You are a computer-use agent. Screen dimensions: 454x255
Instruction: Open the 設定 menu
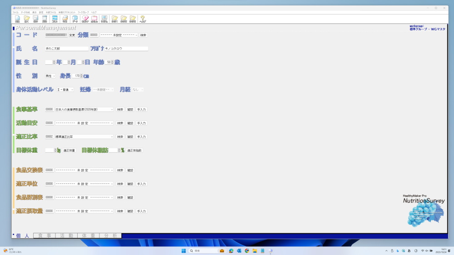tap(41, 12)
